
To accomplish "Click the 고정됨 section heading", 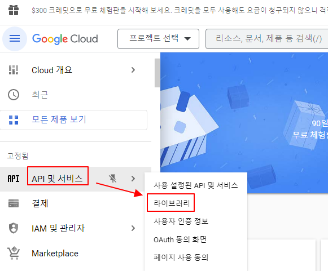I will (18, 156).
